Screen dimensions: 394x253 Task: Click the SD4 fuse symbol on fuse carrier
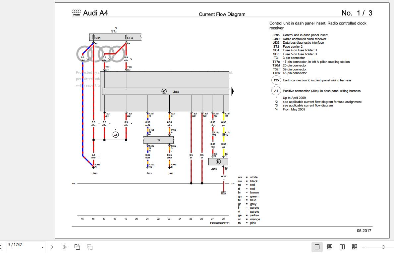126,37
